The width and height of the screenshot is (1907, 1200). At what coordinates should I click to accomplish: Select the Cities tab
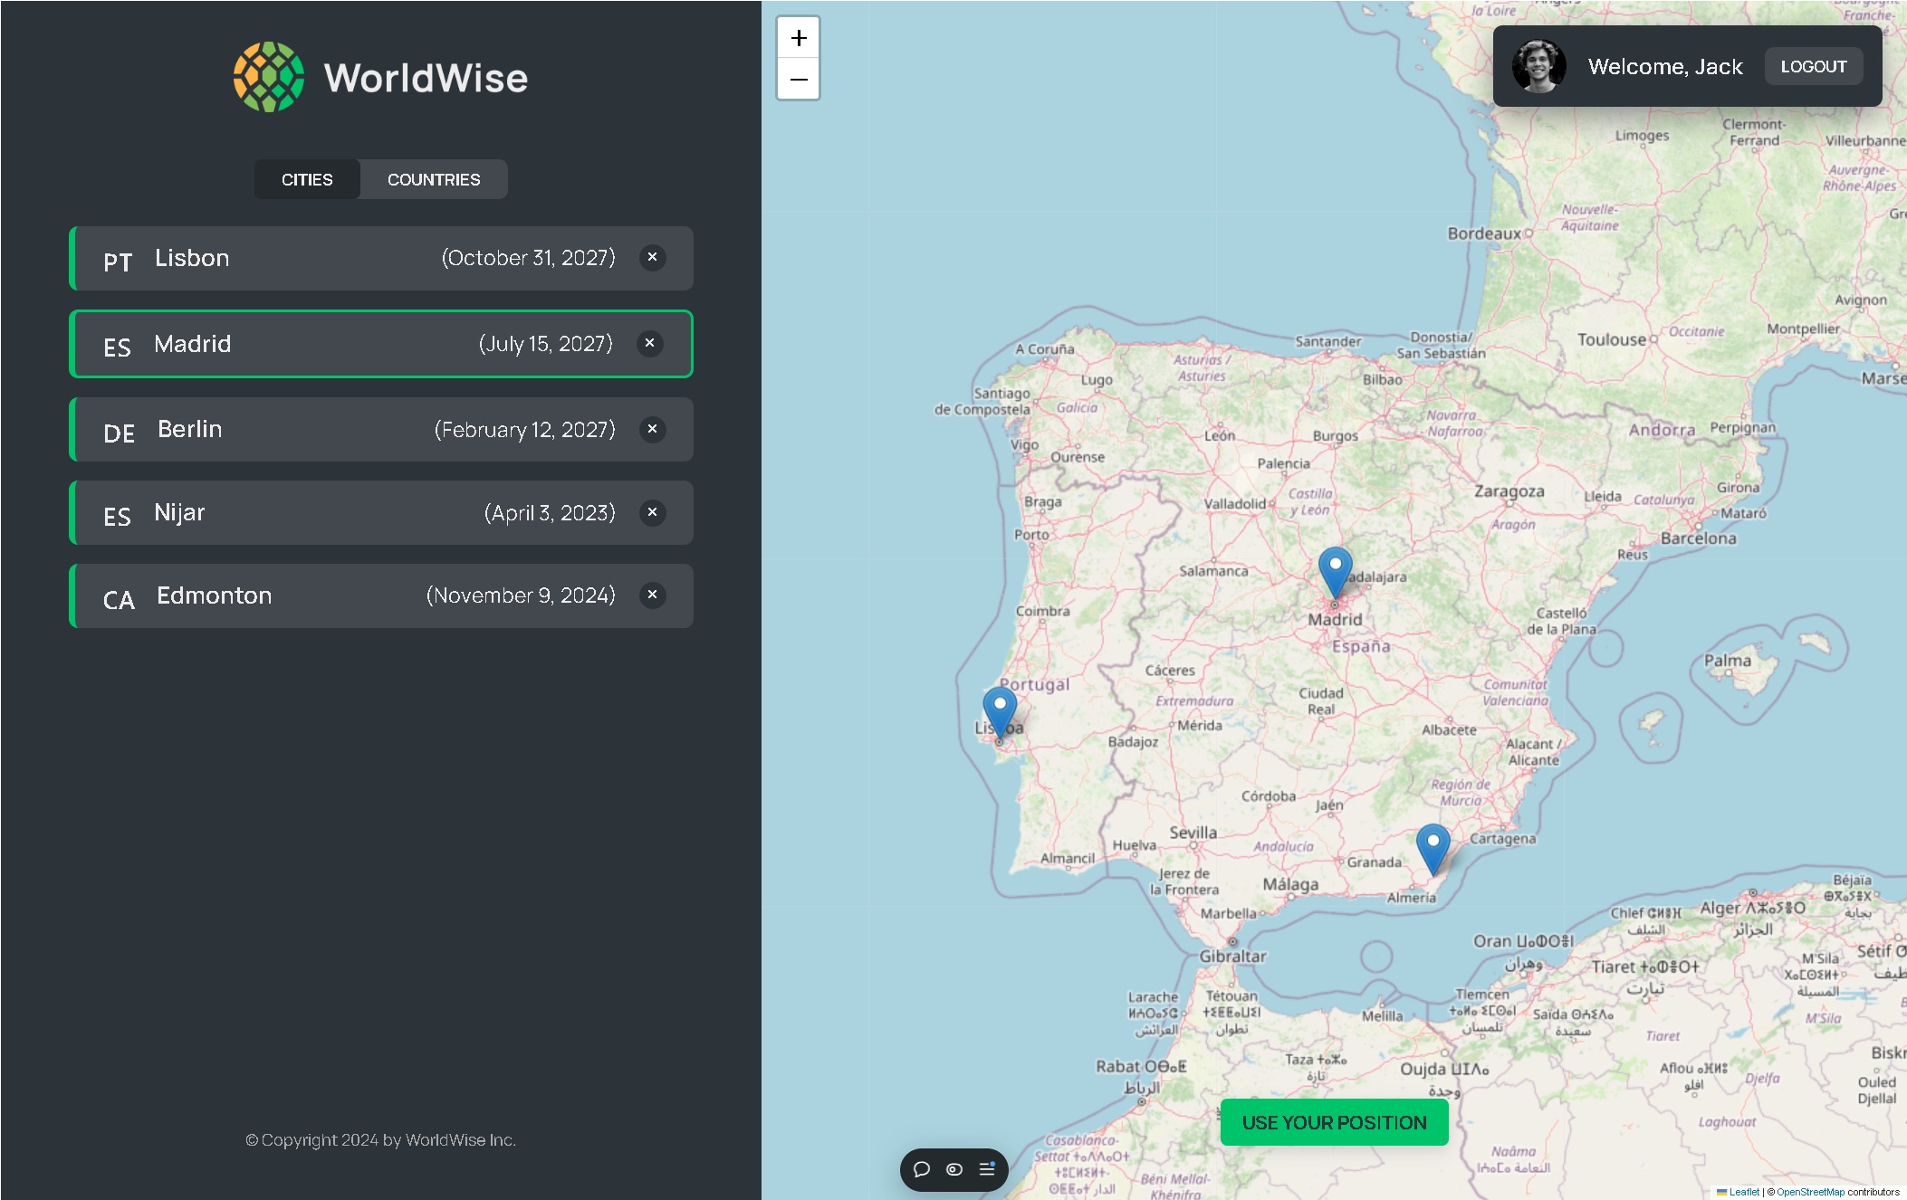307,179
